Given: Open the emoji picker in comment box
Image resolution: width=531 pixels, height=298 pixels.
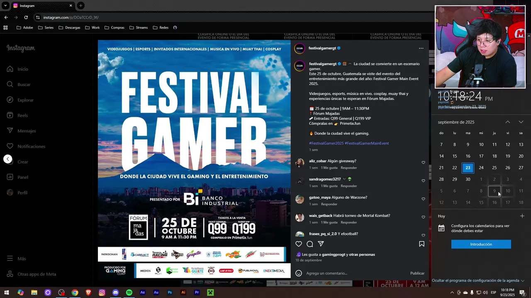Looking at the screenshot, I should (299, 273).
